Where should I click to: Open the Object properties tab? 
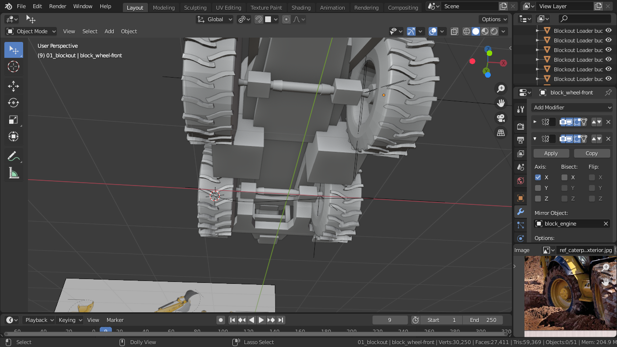click(521, 198)
